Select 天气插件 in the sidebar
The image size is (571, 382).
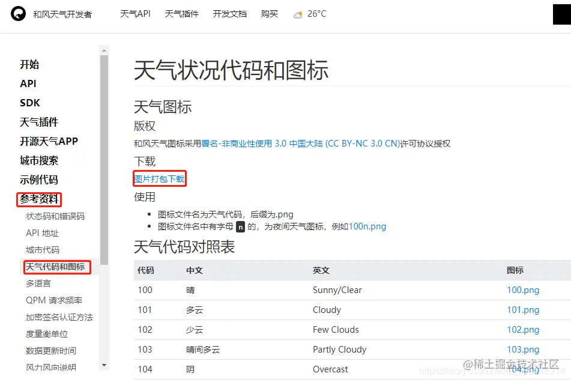coord(39,122)
